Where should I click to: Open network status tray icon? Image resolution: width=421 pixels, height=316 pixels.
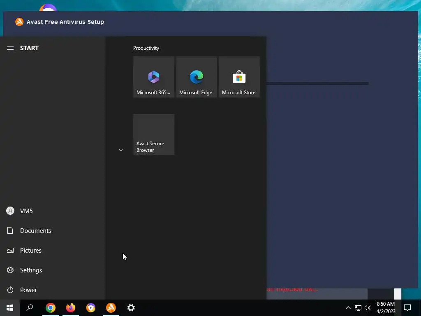(x=358, y=308)
